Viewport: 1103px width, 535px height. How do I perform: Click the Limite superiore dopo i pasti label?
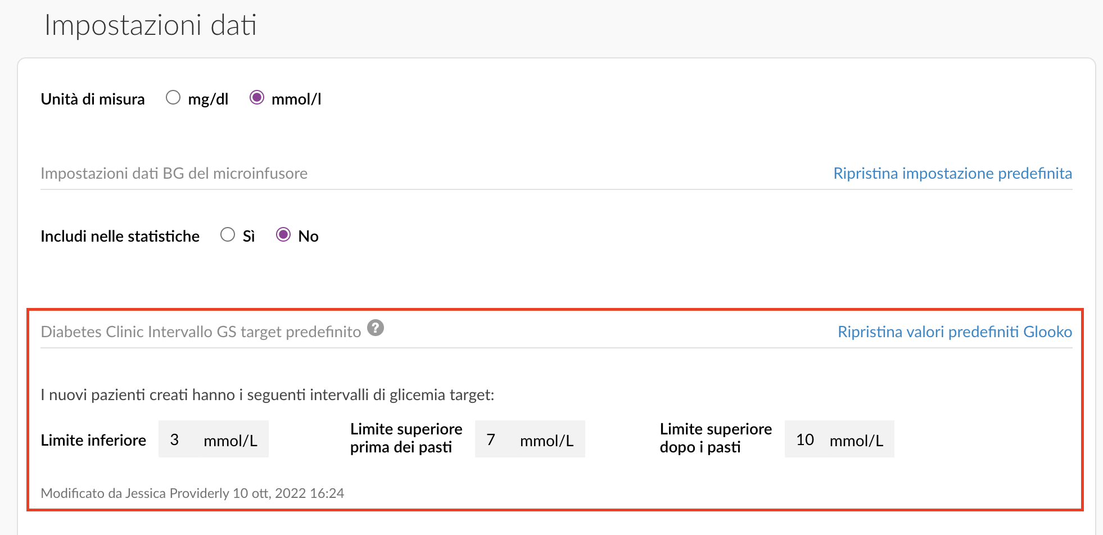coord(716,438)
